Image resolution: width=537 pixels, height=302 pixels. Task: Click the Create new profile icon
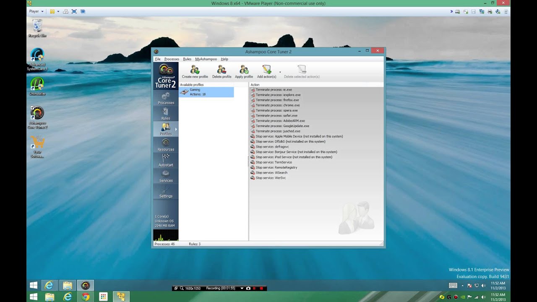pos(195,69)
